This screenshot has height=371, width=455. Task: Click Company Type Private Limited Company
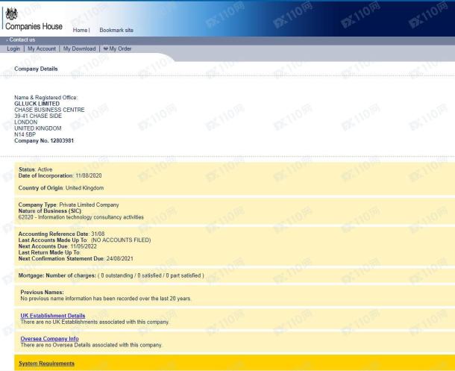69,205
